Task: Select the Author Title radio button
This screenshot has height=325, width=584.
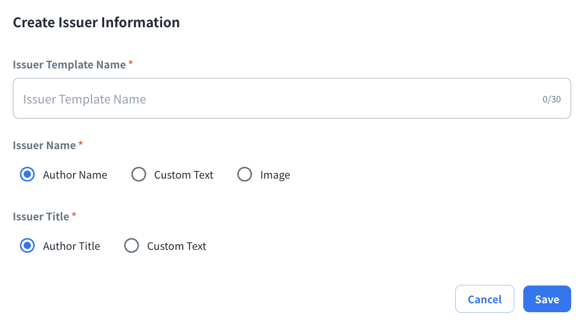Action: tap(27, 246)
